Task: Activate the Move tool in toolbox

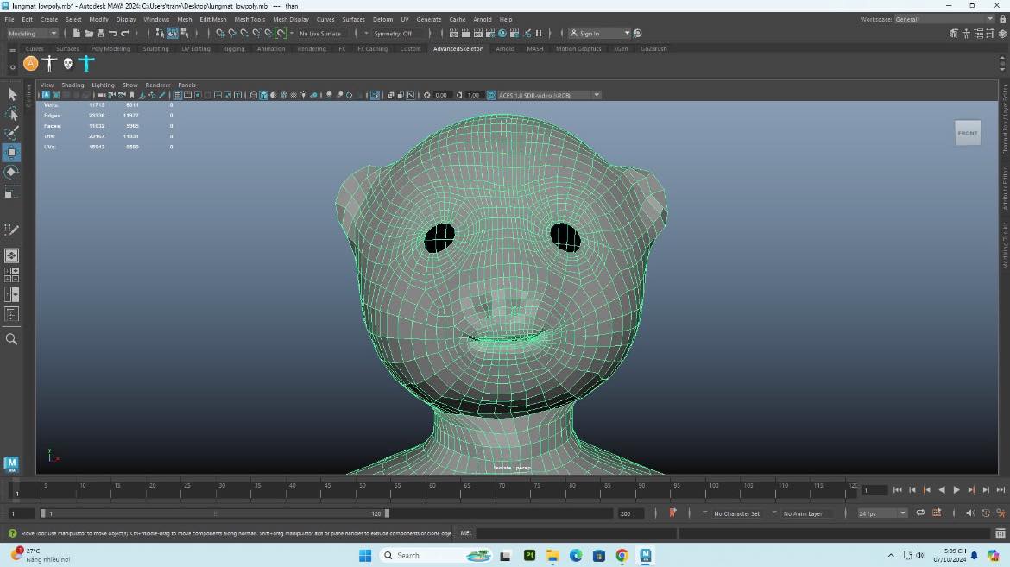Action: pos(11,153)
